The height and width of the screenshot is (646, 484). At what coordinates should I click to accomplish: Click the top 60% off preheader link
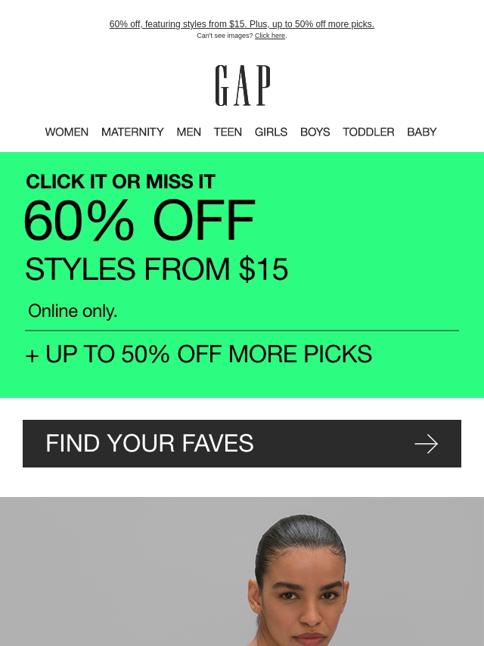242,24
